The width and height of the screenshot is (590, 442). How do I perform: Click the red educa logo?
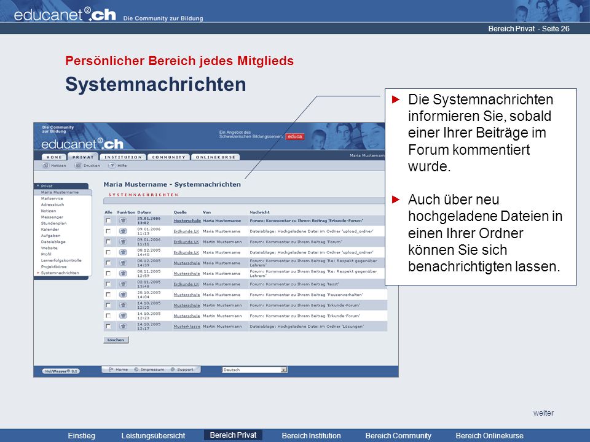pyautogui.click(x=294, y=136)
